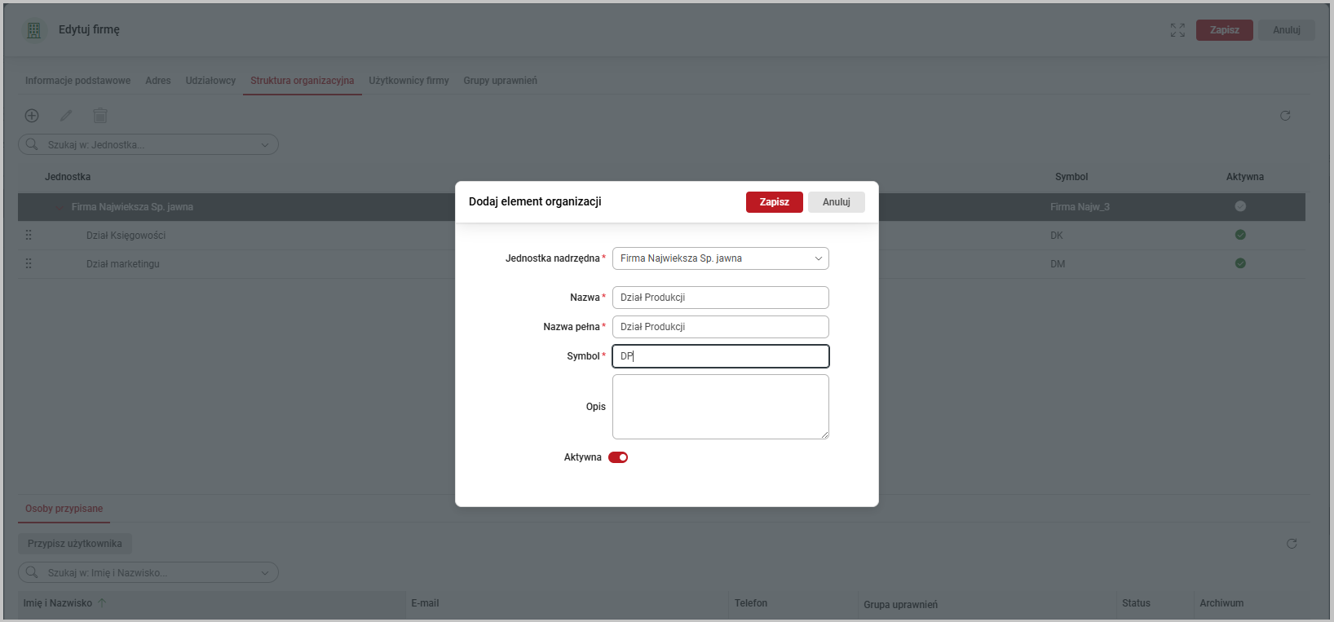This screenshot has height=622, width=1334.
Task: Open the Jednostka nadrzędna dropdown
Action: point(720,258)
